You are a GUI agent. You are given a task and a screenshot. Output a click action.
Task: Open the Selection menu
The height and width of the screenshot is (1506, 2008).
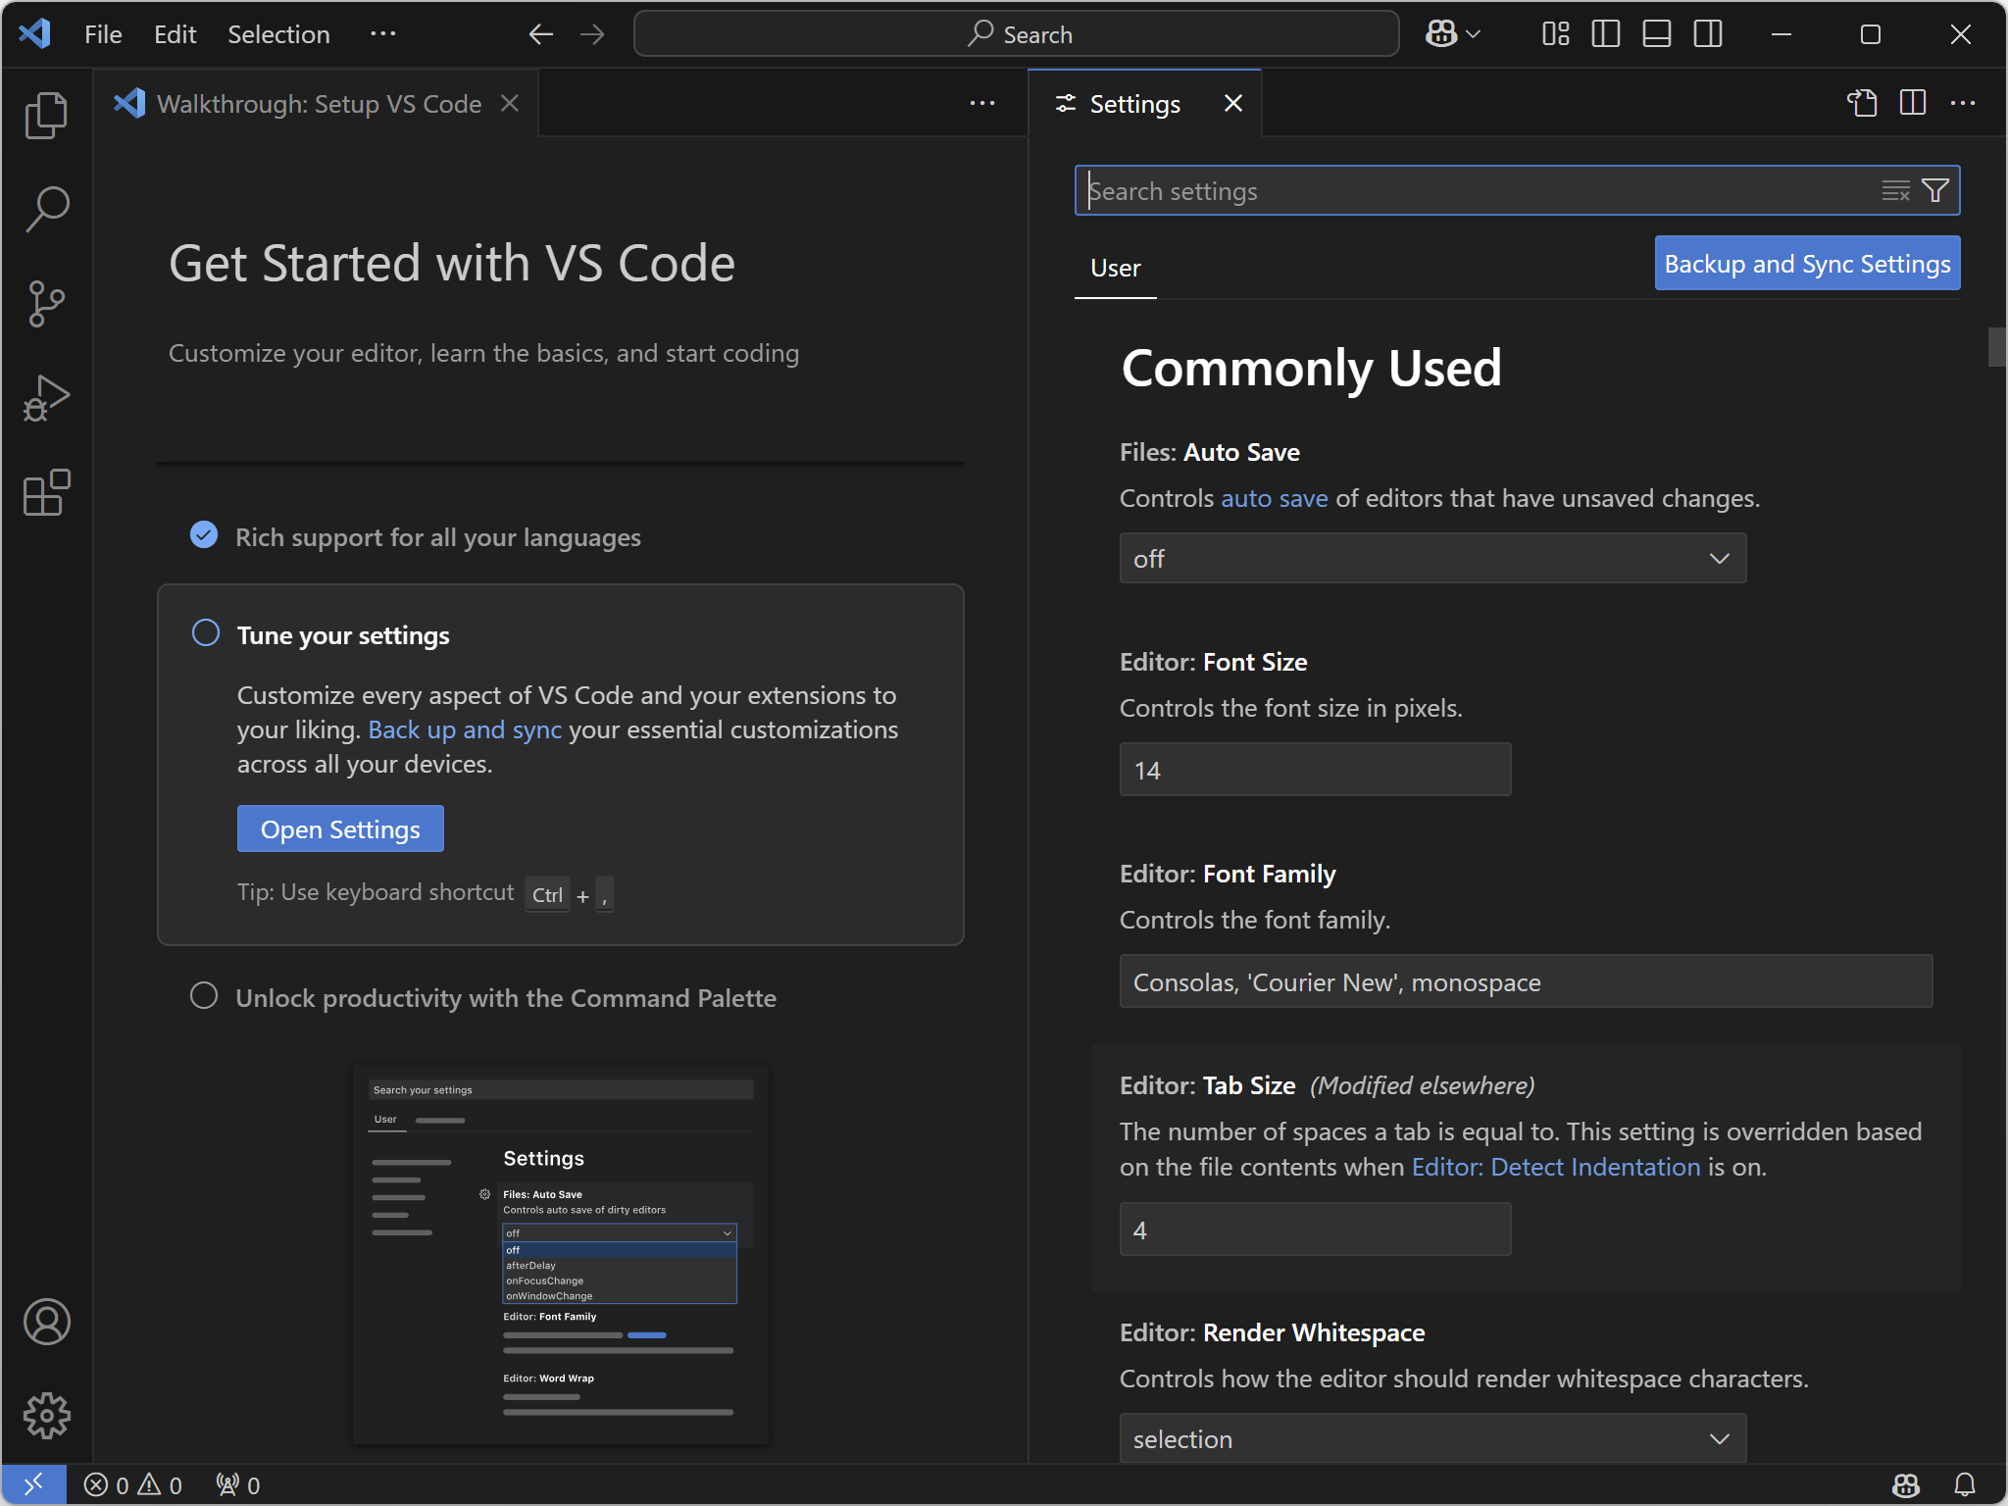pos(278,34)
